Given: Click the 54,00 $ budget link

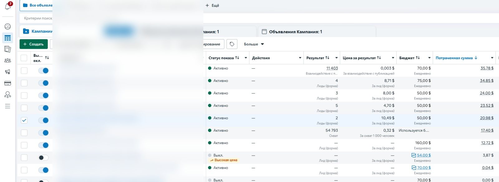Looking at the screenshot, I should point(424,155).
